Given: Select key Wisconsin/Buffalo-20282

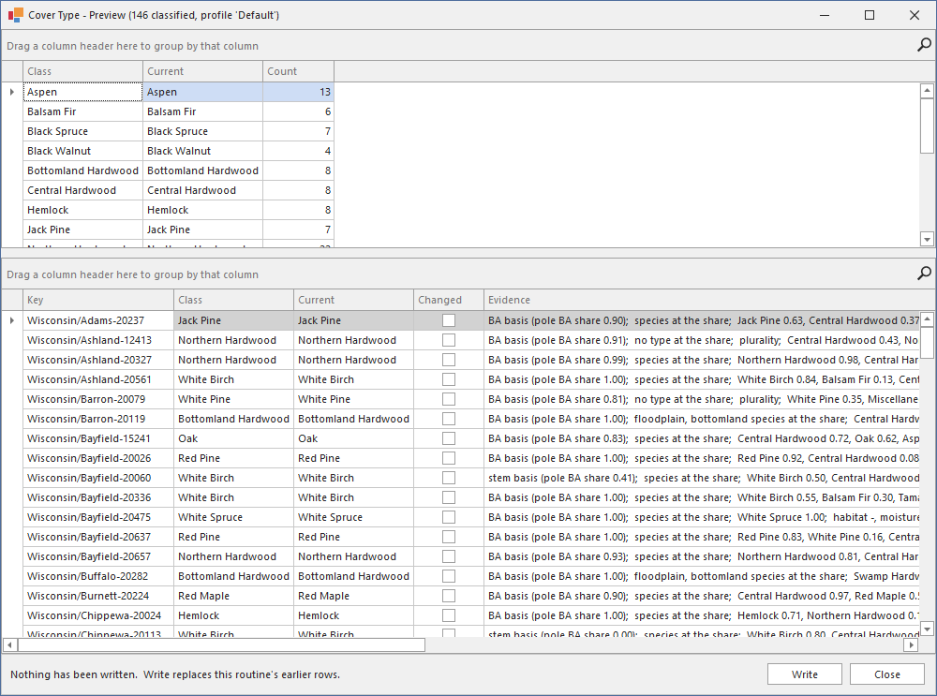Looking at the screenshot, I should coord(98,576).
